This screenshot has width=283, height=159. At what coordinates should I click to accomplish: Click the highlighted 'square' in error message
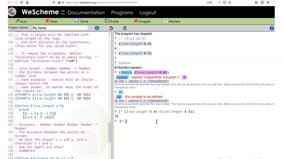coord(122,77)
